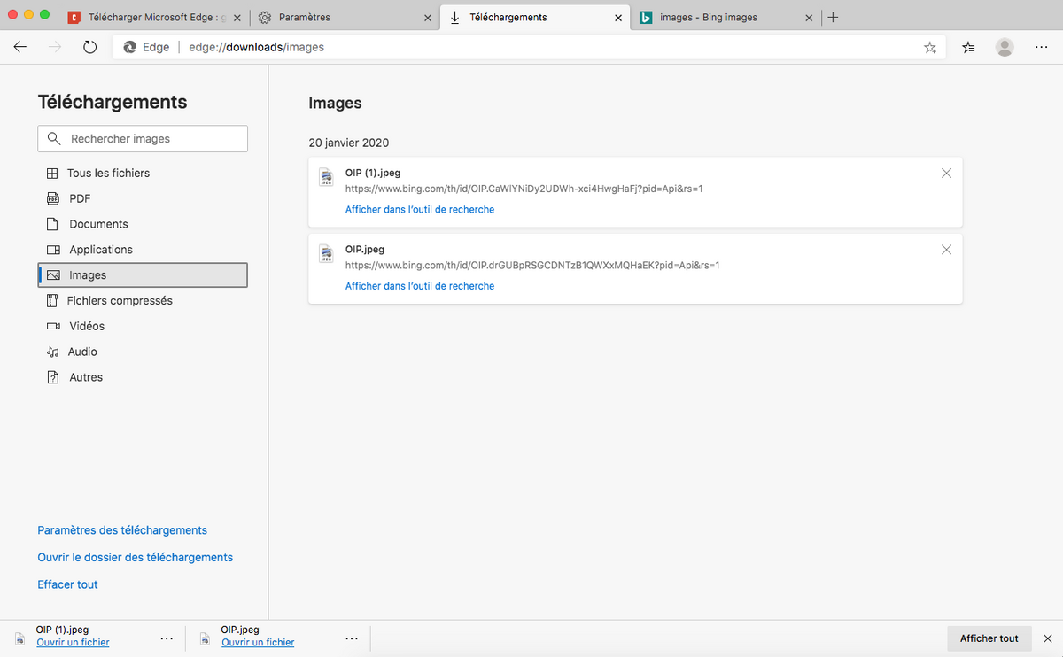
Task: Open OIP (1).jpeg file name in list
Action: (373, 174)
